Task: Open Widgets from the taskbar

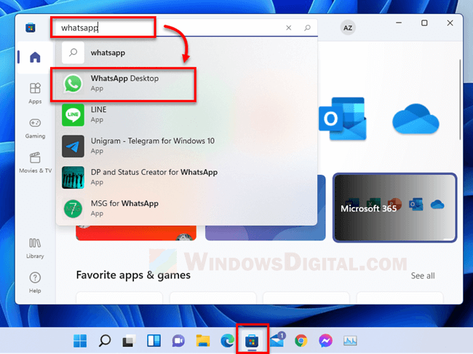Action: coord(154,341)
